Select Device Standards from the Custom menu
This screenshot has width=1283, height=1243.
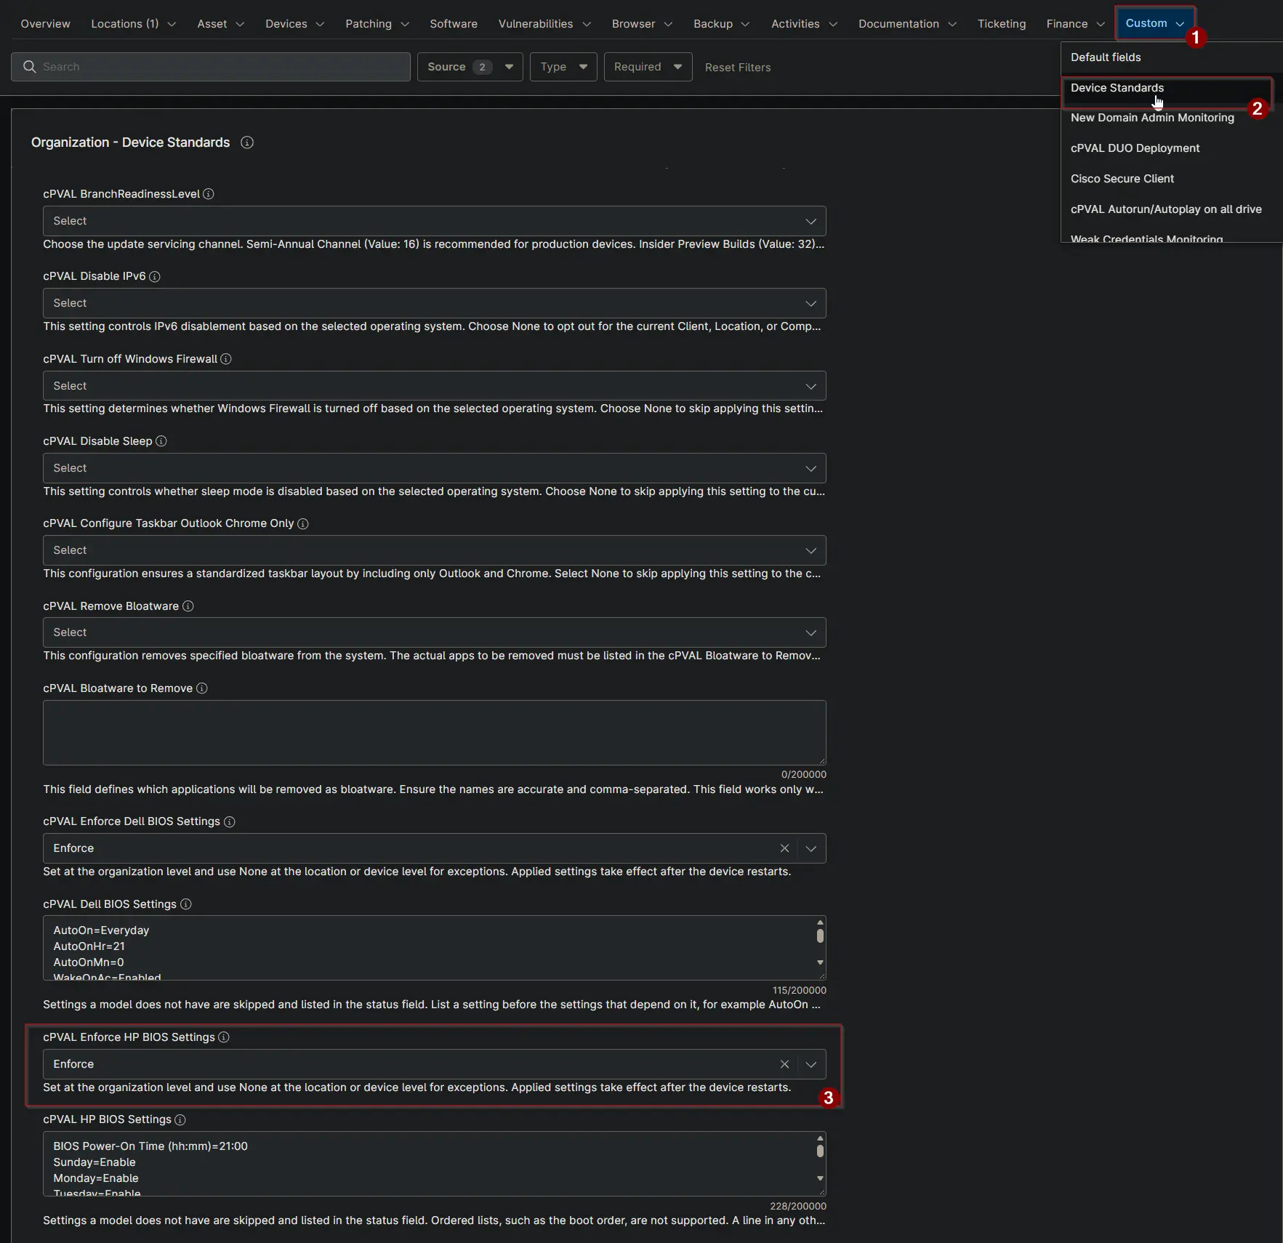[1167, 88]
